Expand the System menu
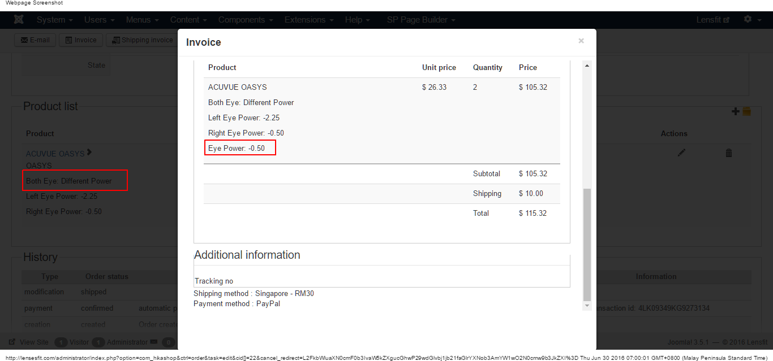 click(54, 20)
